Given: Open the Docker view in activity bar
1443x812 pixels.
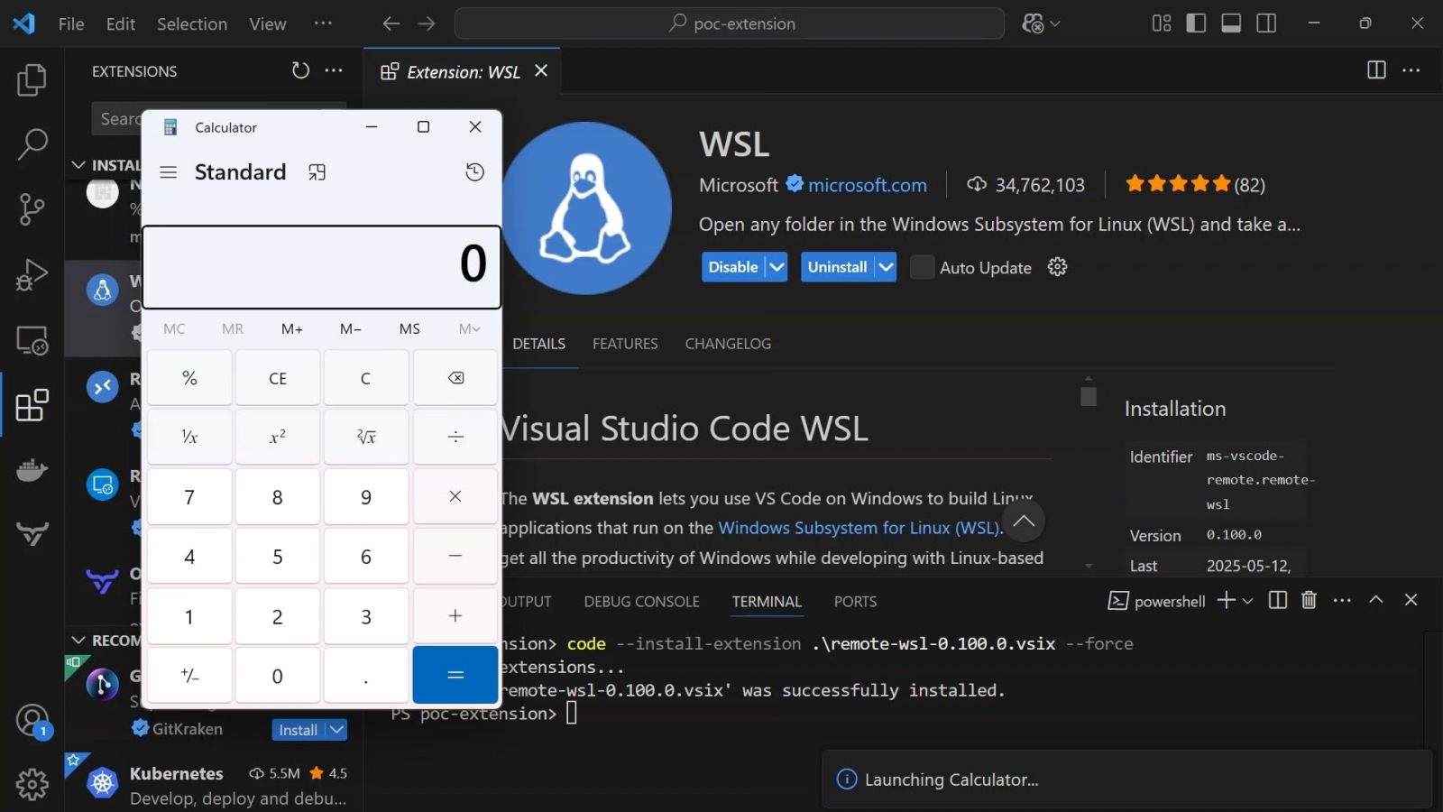Looking at the screenshot, I should (x=32, y=470).
